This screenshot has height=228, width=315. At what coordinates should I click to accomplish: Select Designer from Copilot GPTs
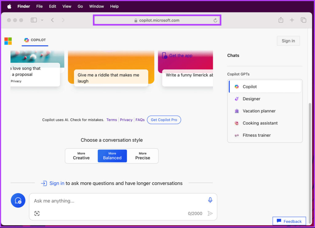[251, 99]
